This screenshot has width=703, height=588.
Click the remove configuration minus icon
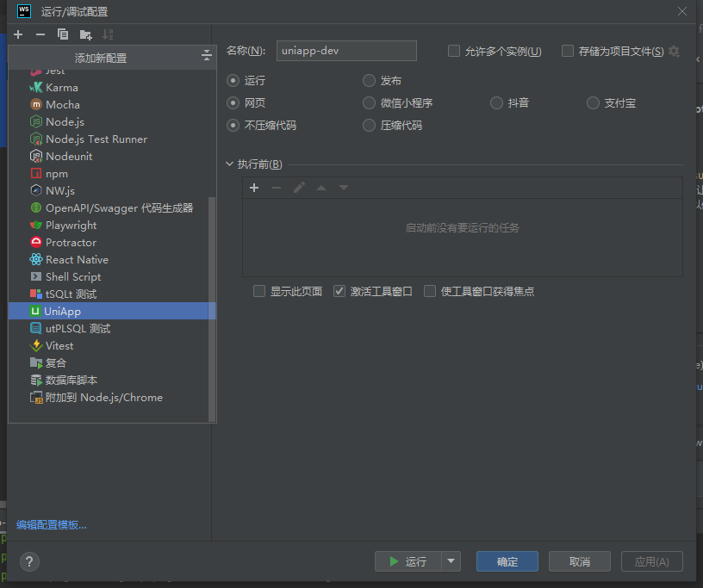40,34
